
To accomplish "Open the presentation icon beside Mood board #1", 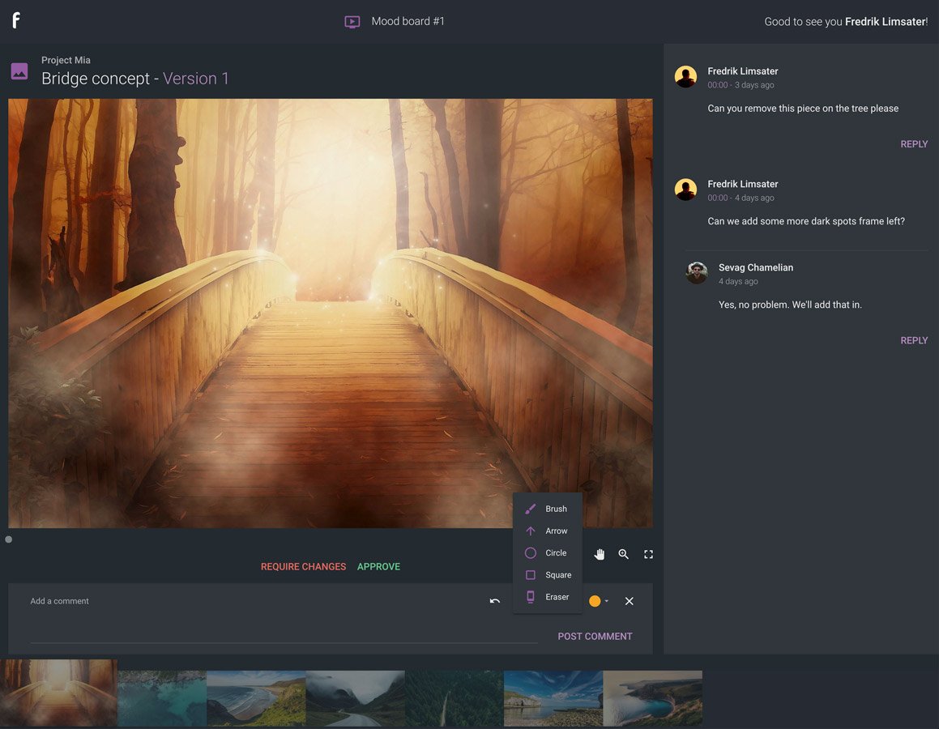I will (x=352, y=22).
